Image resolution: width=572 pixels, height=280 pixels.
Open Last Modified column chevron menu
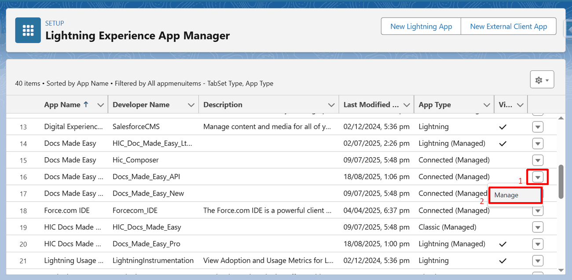406,105
